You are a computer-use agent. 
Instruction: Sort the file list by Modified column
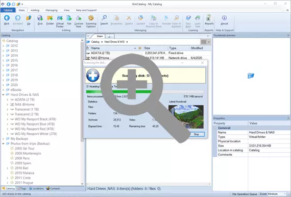point(200,48)
